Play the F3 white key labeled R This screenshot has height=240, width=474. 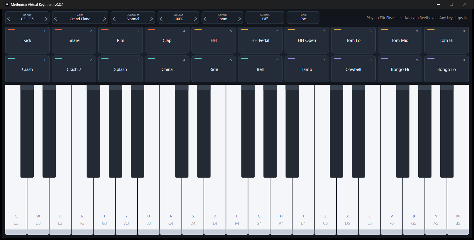pos(82,205)
